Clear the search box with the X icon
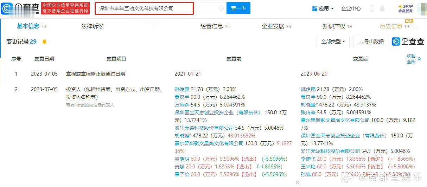Image resolution: width=427 pixels, height=187 pixels. 221,8
